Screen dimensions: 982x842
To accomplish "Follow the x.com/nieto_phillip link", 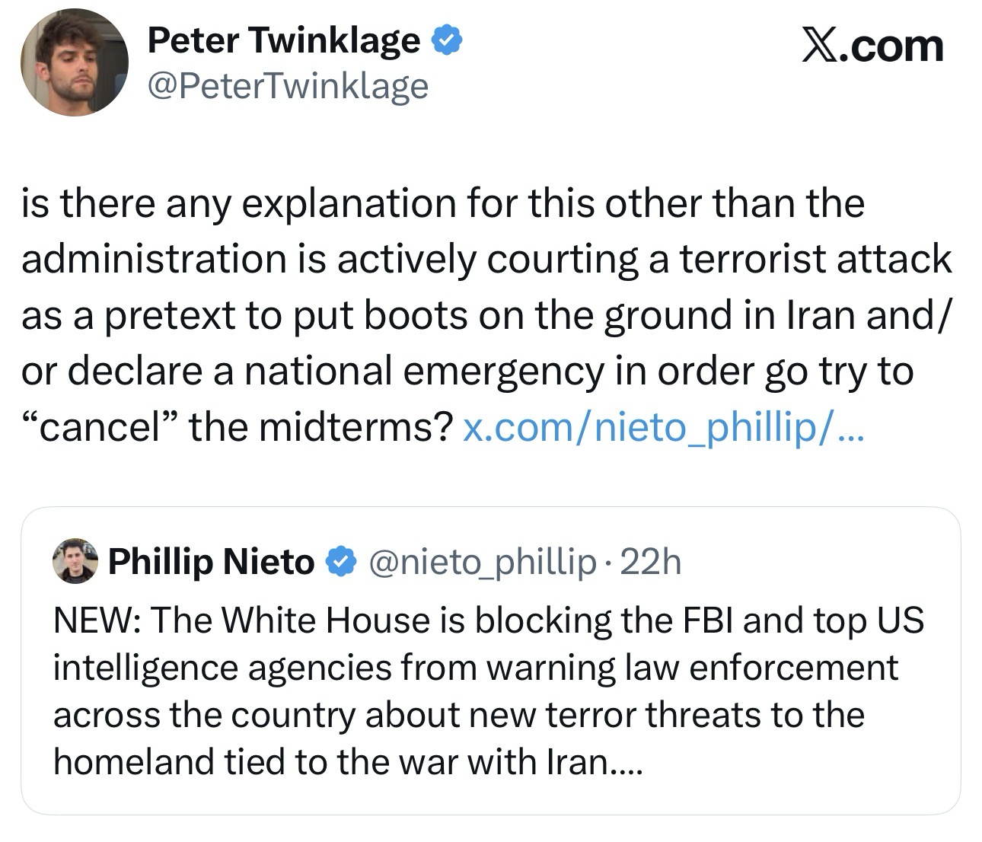I will 663,428.
